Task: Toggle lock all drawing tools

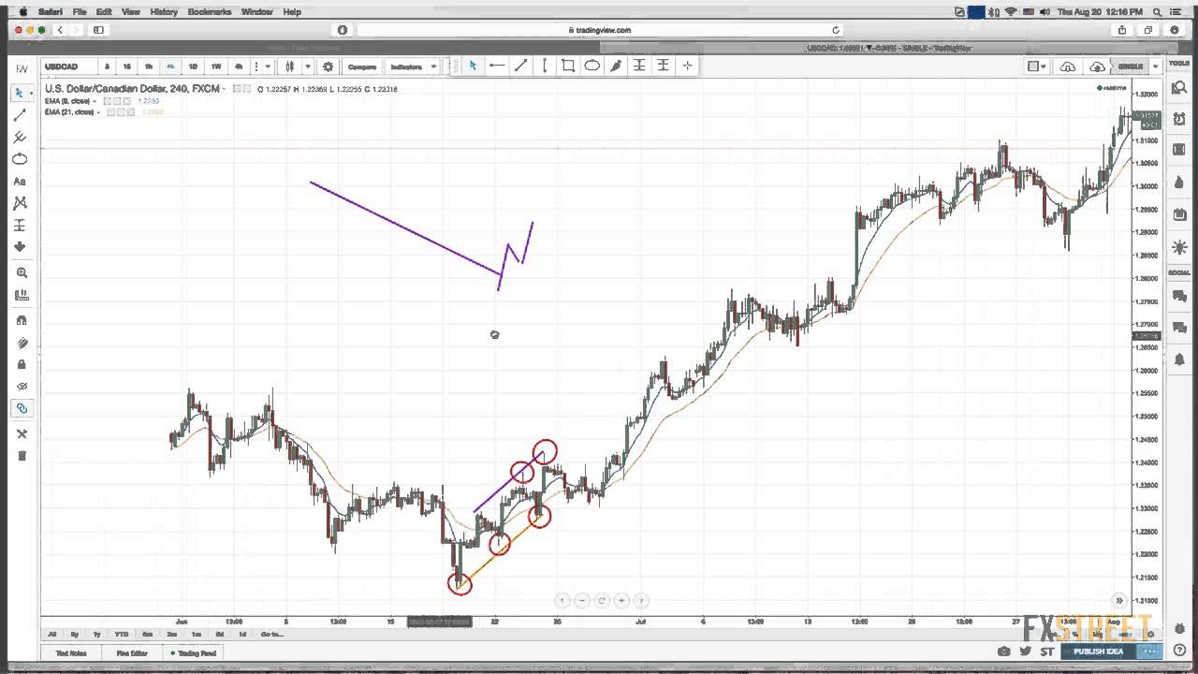Action: pos(22,364)
